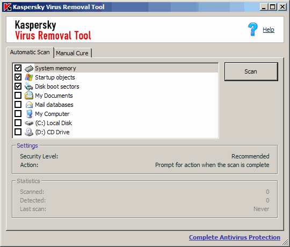Image resolution: width=290 pixels, height=247 pixels.
Task: Minimize the Kaspersky window
Action: click(264, 7)
